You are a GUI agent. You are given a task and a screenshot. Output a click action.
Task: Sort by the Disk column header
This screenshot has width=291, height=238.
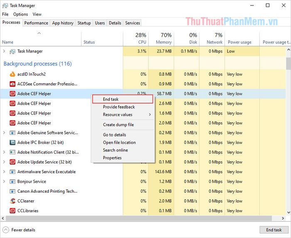pos(187,39)
